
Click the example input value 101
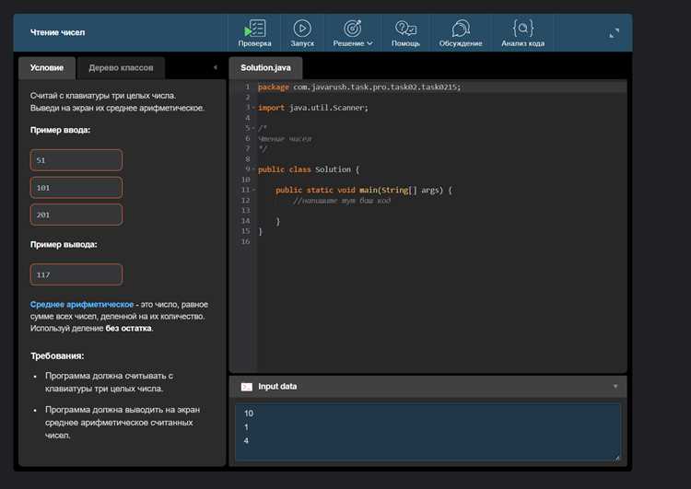tap(76, 188)
